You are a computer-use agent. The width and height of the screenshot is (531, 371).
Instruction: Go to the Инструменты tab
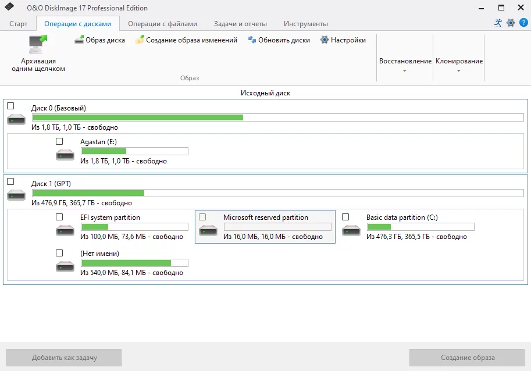tap(306, 24)
